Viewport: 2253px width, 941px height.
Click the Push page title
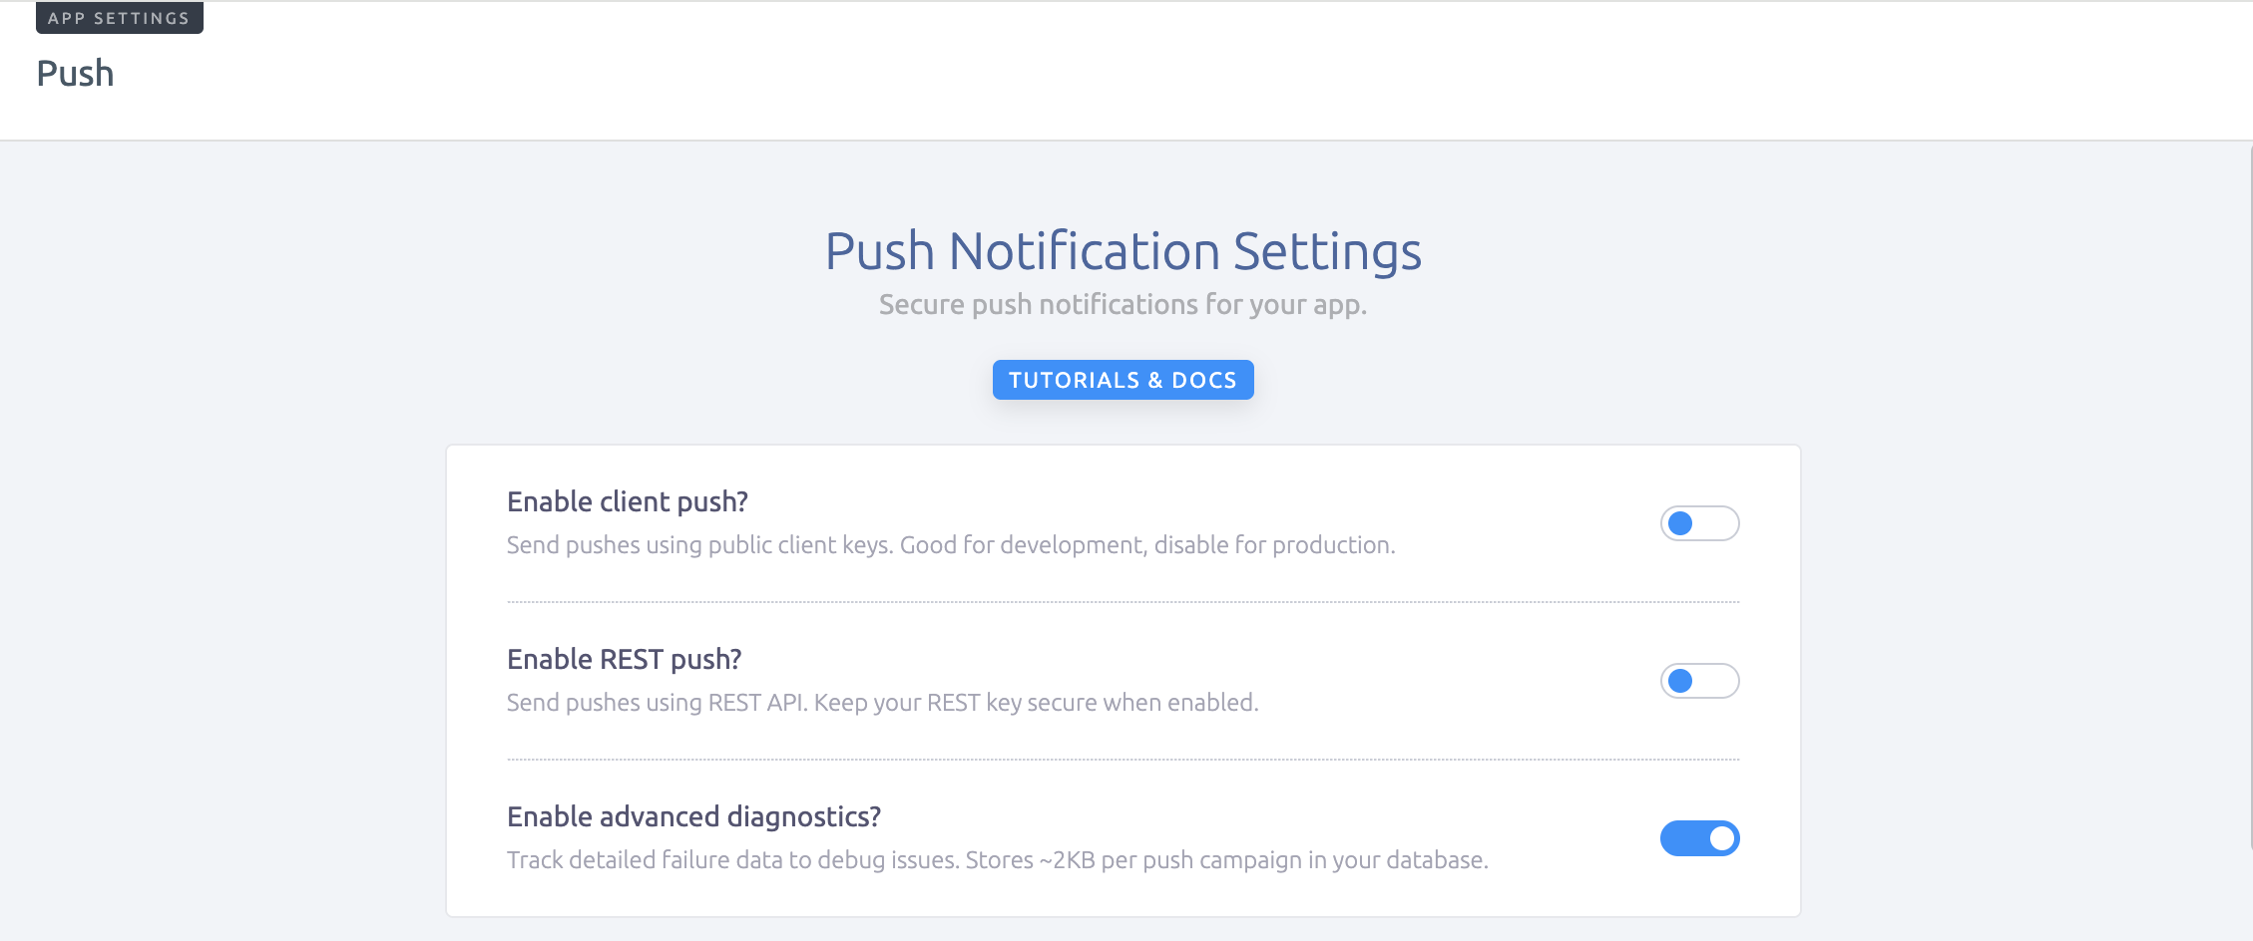click(x=75, y=74)
